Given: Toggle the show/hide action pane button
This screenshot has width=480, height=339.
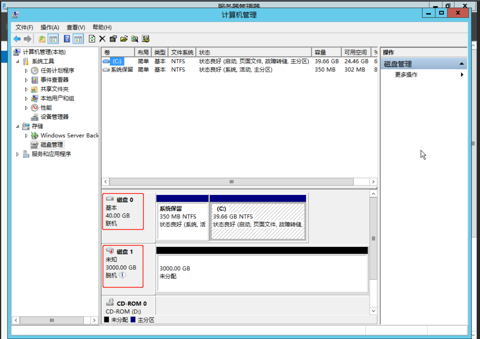Looking at the screenshot, I should pyautogui.click(x=78, y=39).
